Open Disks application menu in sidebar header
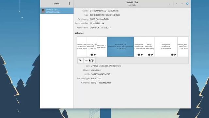 69,4
